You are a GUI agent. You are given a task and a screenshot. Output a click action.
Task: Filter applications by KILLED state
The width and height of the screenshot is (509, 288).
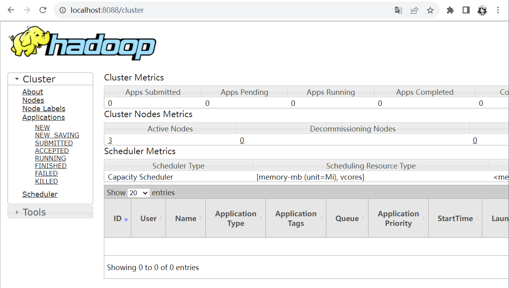point(47,181)
